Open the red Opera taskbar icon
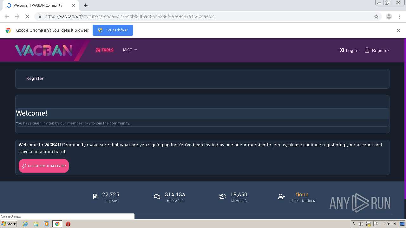This screenshot has width=406, height=228. coord(68,224)
